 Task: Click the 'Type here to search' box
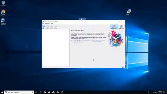pyautogui.click(x=19, y=92)
